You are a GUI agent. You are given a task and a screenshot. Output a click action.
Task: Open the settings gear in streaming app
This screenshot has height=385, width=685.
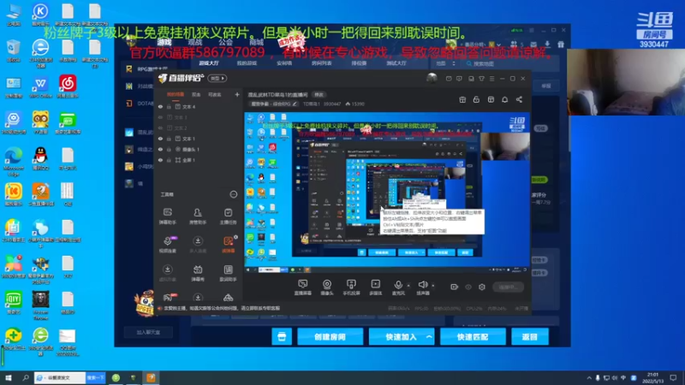click(x=482, y=287)
